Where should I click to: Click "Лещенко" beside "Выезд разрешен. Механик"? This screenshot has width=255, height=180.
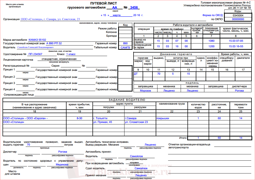tap(150, 145)
